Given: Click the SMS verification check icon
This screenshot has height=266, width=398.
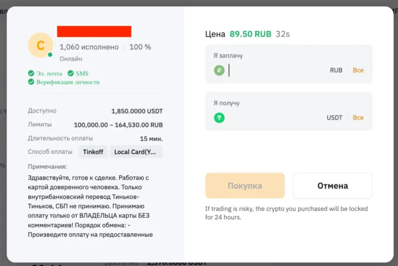Looking at the screenshot, I should coord(70,73).
